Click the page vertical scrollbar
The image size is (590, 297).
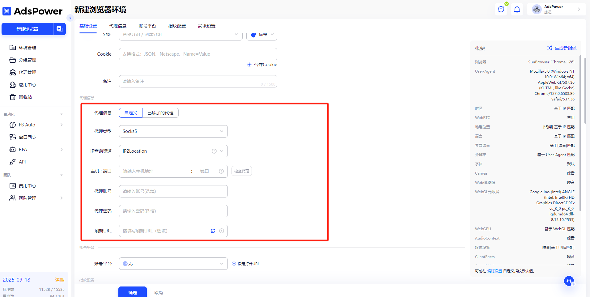pos(585,91)
